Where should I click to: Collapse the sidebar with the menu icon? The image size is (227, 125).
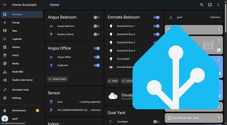pos(5,5)
